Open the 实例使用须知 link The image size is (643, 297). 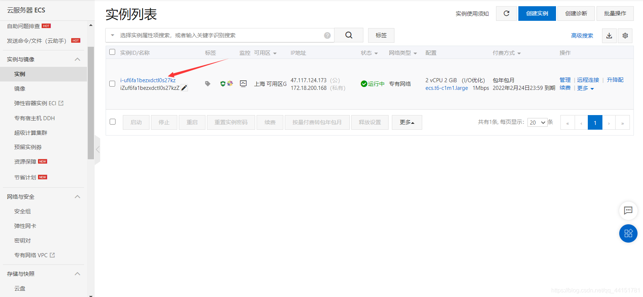[x=472, y=14]
